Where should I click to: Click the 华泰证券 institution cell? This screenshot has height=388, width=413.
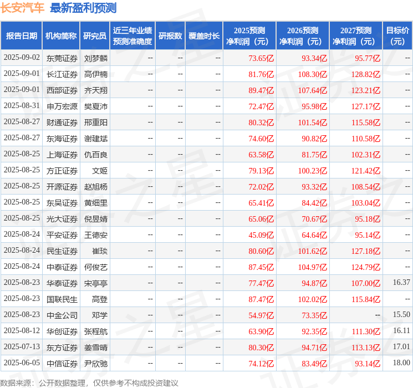62,283
